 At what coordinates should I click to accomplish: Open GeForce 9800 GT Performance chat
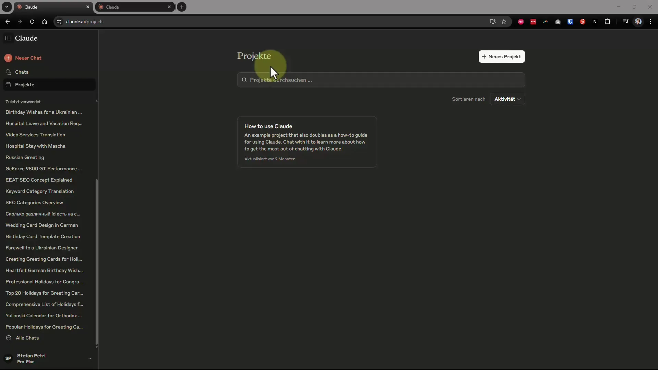pos(44,169)
